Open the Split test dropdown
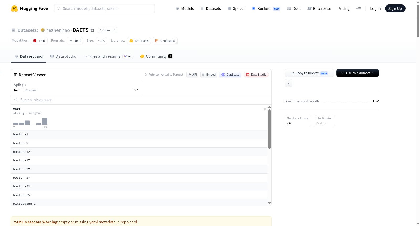 point(76,87)
